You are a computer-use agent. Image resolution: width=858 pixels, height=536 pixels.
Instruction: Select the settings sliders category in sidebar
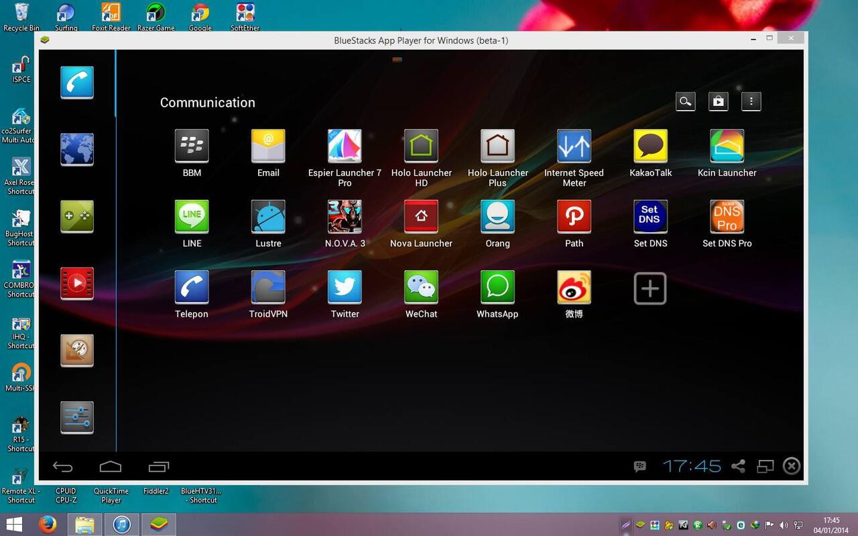77,417
